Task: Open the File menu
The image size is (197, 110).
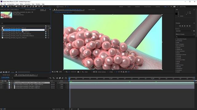Action: [2, 4]
